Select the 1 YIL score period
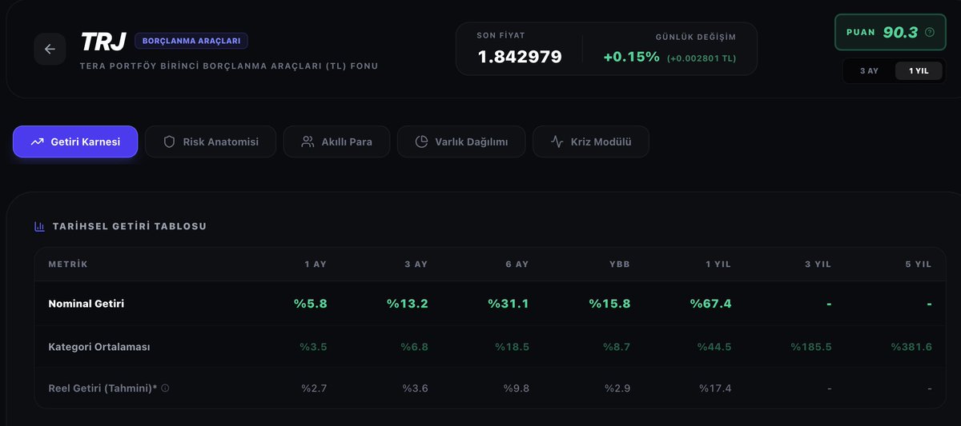Screen dimensions: 961x426 [x=919, y=71]
